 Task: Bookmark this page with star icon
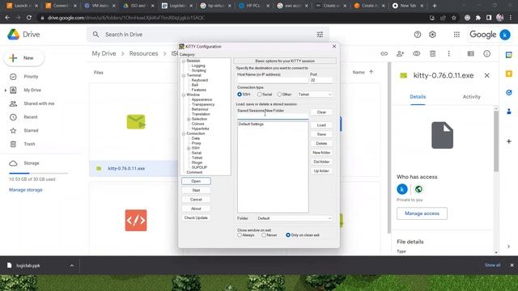click(453, 18)
